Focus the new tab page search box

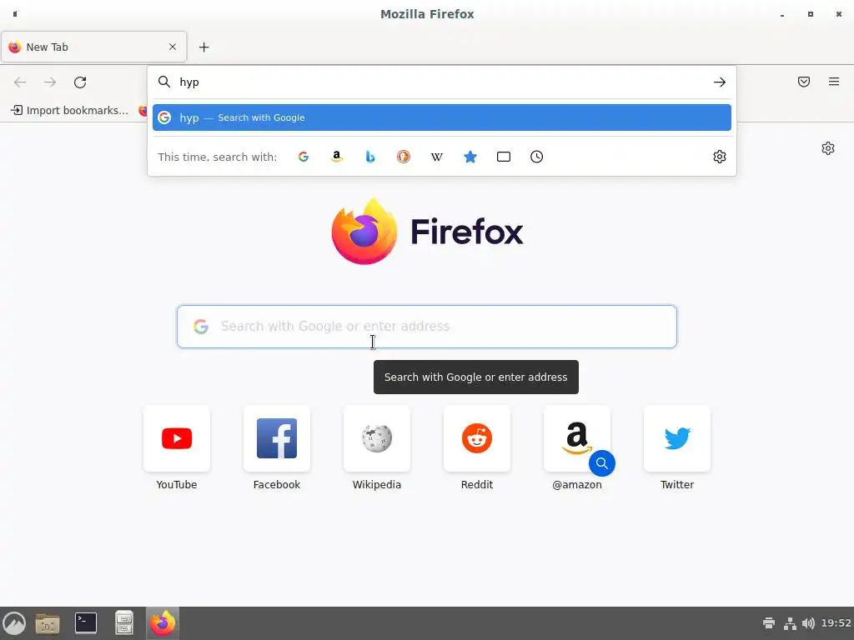click(427, 327)
